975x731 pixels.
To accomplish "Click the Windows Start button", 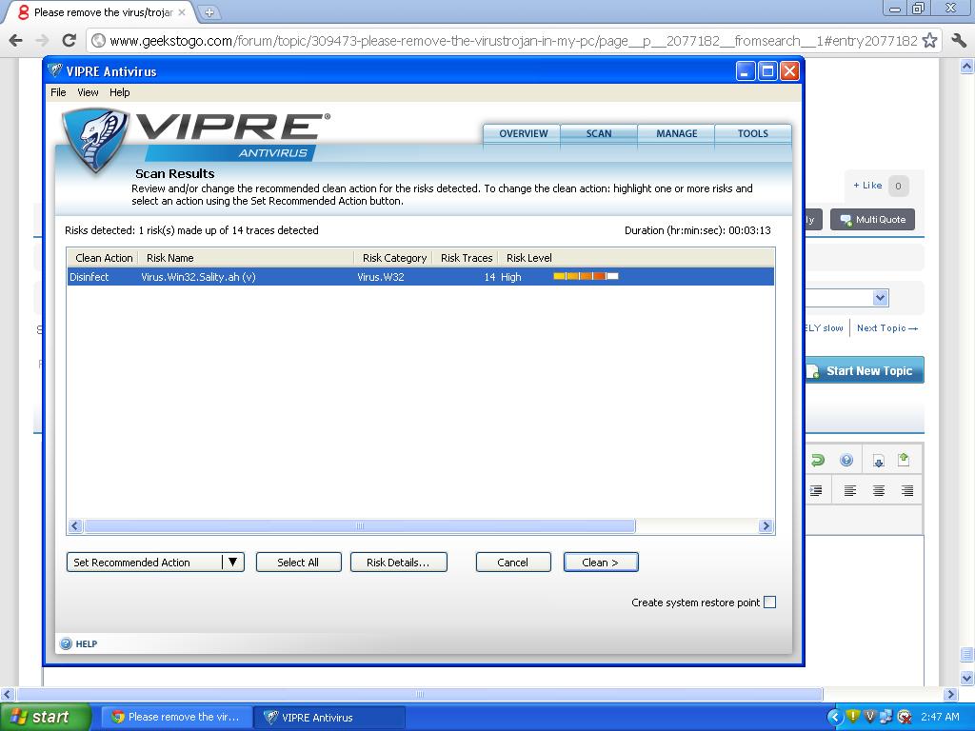I will click(45, 717).
